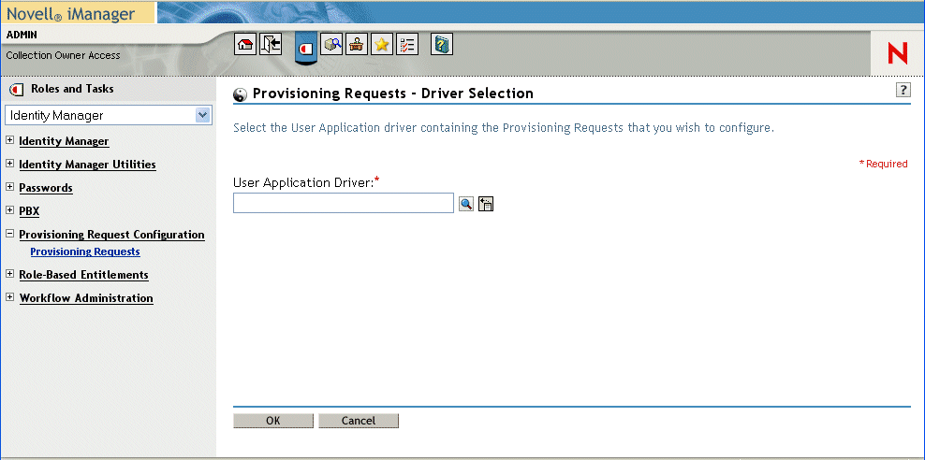The width and height of the screenshot is (925, 460).
Task: Click 'User Application Driver:' label
Action: [306, 182]
